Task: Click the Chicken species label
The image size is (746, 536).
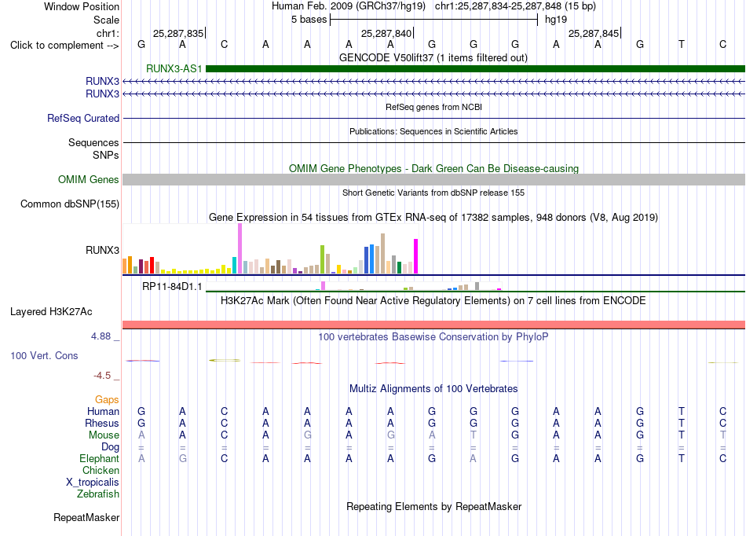Action: tap(101, 470)
